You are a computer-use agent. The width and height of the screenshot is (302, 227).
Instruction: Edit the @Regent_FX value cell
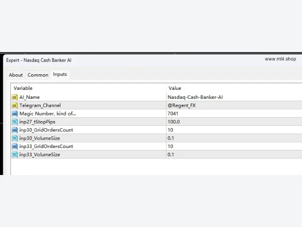point(234,105)
